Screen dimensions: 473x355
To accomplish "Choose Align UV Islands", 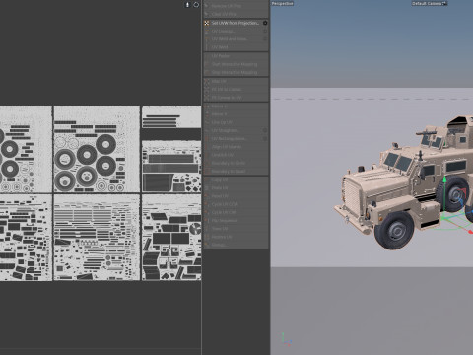I will (236, 147).
